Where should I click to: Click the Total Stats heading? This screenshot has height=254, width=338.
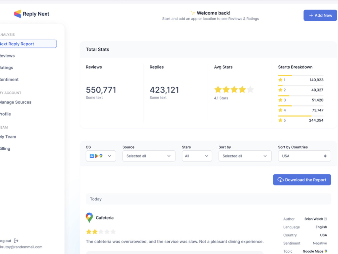tap(97, 49)
